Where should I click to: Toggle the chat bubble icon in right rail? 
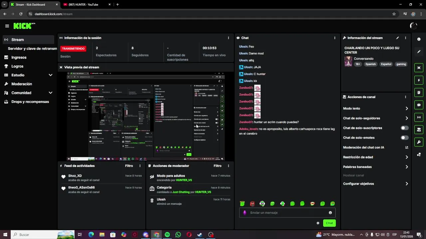coord(419,105)
